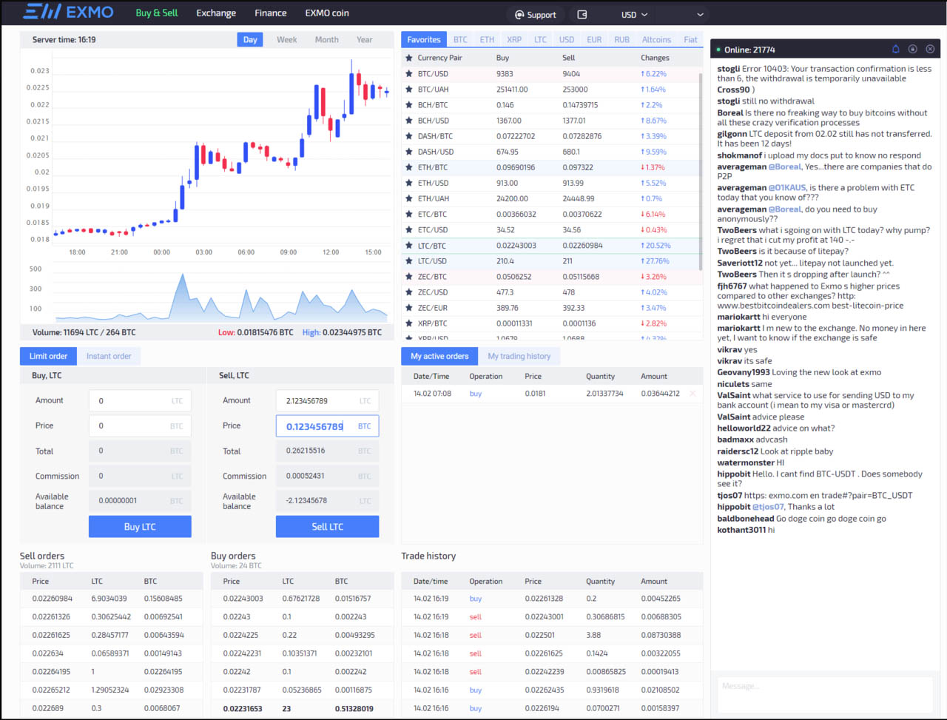Switch chart to Week period
The image size is (947, 720).
click(287, 40)
